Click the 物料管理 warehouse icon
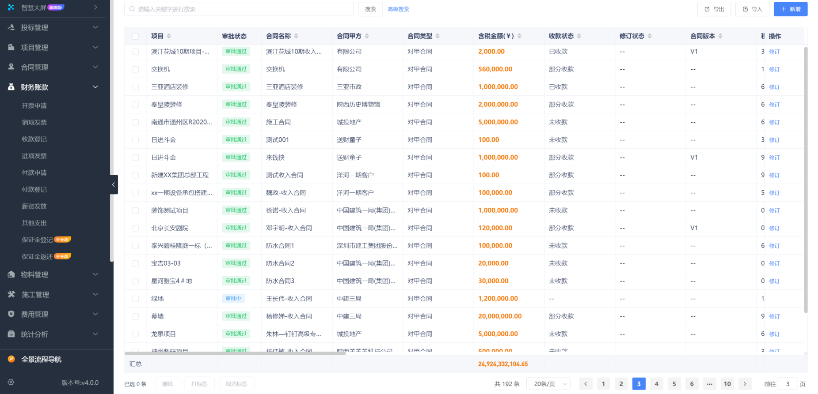Image resolution: width=818 pixels, height=394 pixels. (11, 274)
